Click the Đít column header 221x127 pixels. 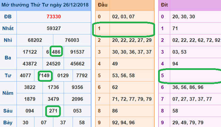[x=164, y=5]
